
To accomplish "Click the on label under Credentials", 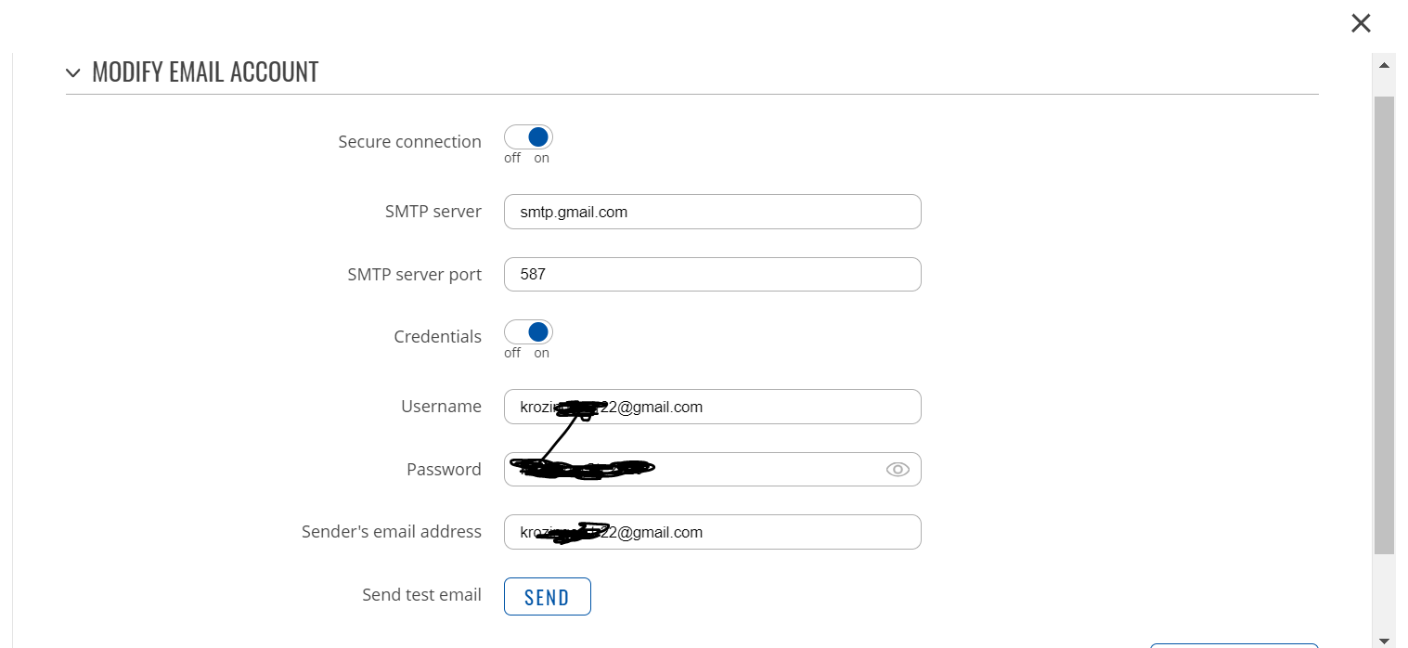I will (x=541, y=353).
